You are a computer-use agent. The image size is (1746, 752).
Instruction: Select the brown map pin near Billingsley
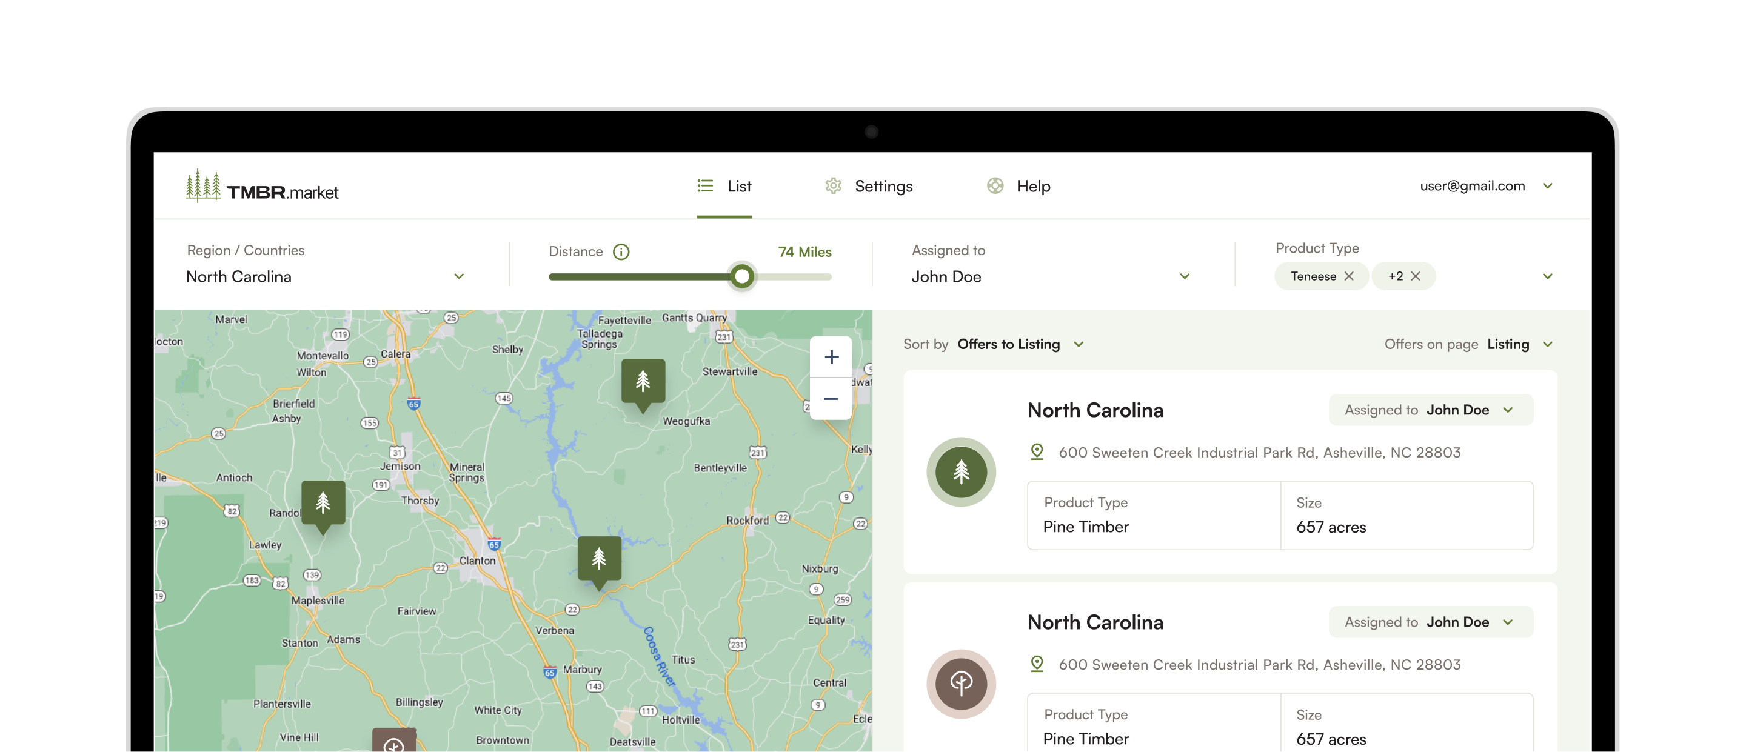tap(394, 740)
